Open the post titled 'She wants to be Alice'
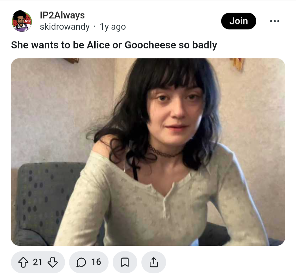296x280 pixels. coord(114,45)
